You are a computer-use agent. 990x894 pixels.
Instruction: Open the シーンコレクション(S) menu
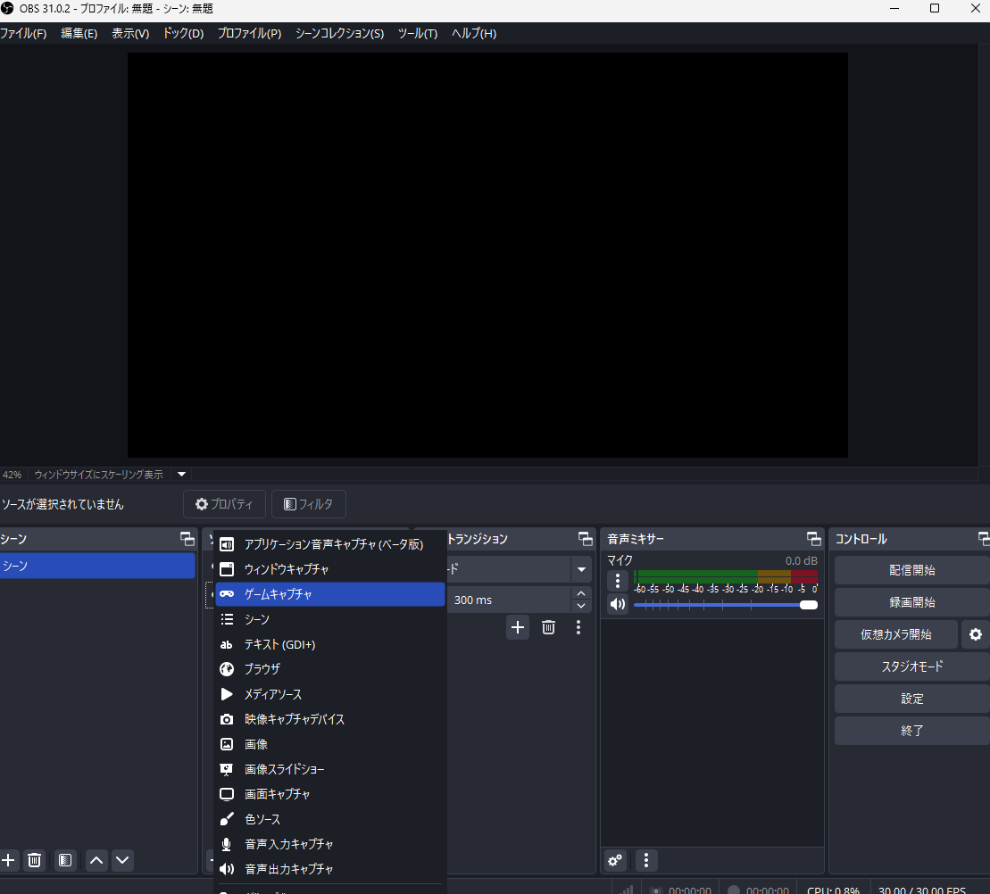click(340, 33)
